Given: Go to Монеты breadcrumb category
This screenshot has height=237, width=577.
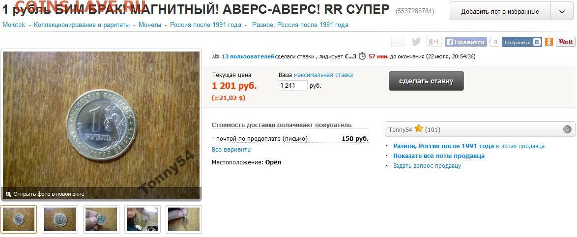Looking at the screenshot, I should [150, 25].
